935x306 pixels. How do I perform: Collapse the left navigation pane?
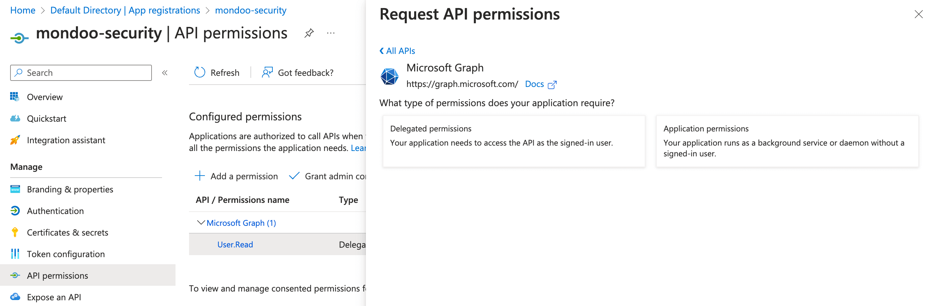point(165,72)
